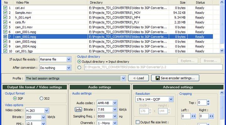The height and width of the screenshot is (125, 226).
Task: Select the cam_0004.mpg file name
Action: 25,46
